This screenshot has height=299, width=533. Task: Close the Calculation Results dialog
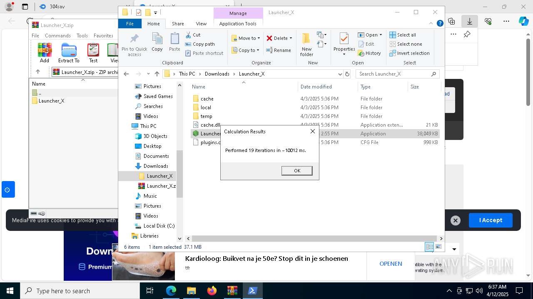[313, 131]
